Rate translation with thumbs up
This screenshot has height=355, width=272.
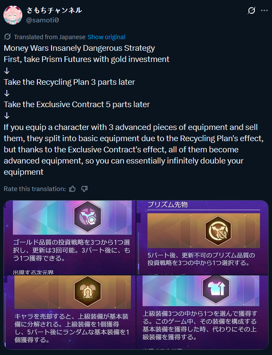pos(72,189)
